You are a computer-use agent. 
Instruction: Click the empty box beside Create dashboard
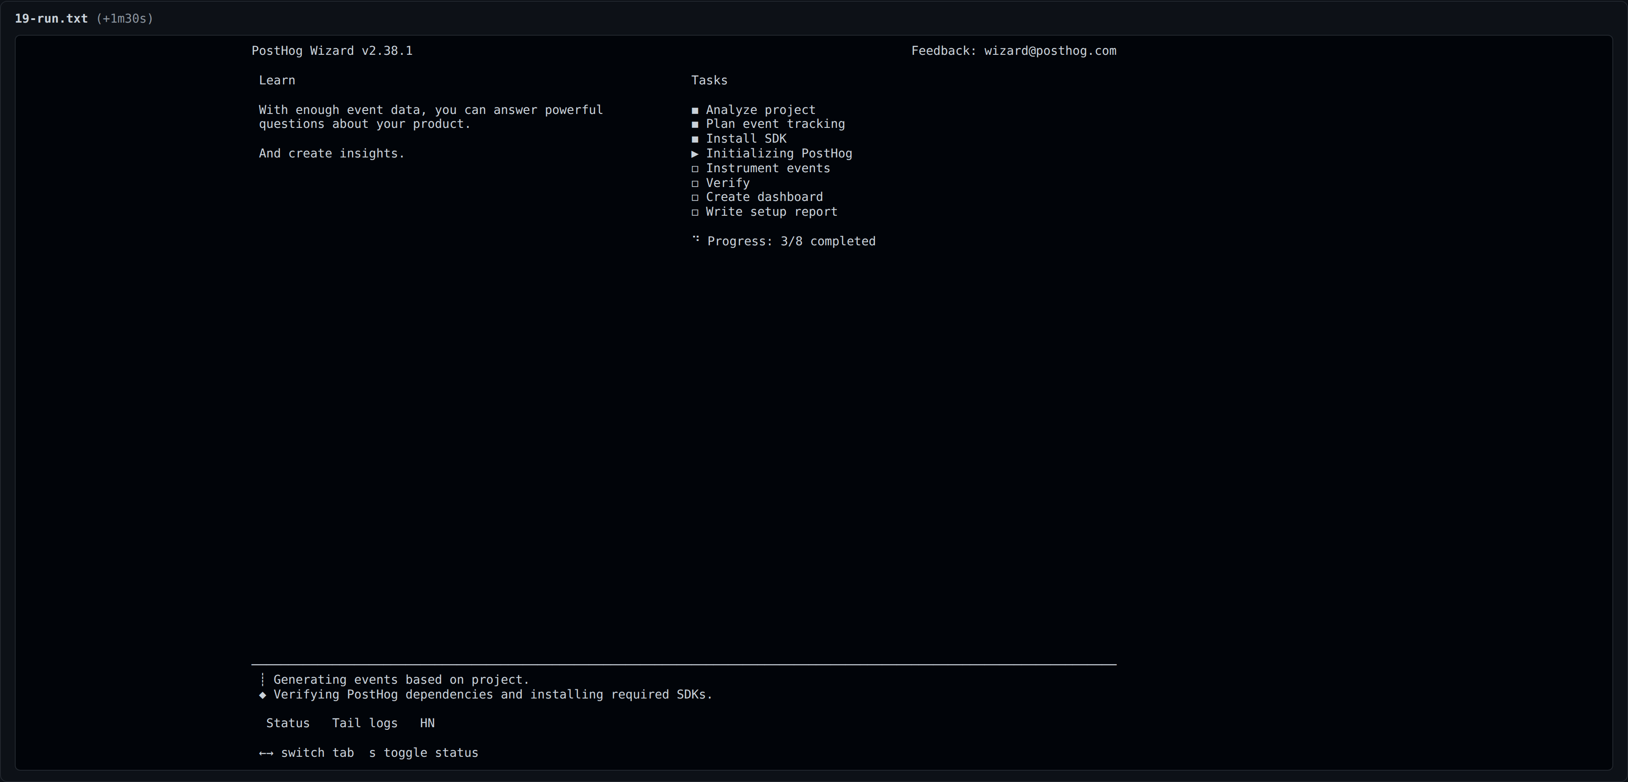click(694, 198)
